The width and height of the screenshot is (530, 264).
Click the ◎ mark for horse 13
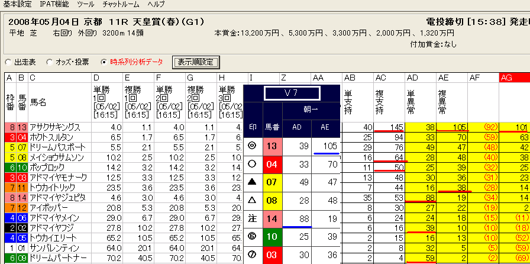pyautogui.click(x=252, y=146)
